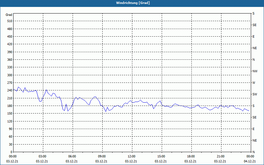
Task: Select the 390 y-axis value
Action: tap(10, 52)
